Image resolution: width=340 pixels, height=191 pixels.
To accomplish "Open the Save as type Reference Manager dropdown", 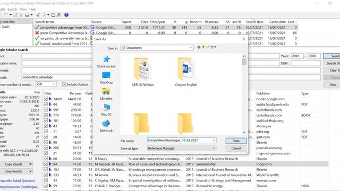I will point(214,149).
